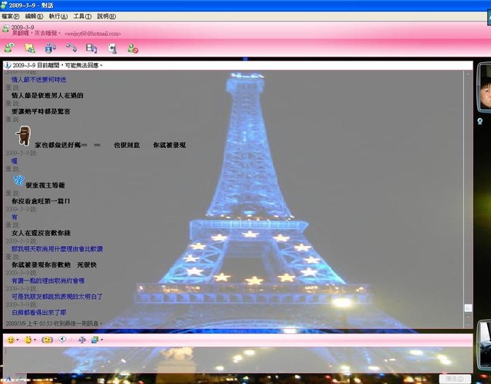Image resolution: width=491 pixels, height=384 pixels.
Task: Open the 檔案(F) menu
Action: 10,16
